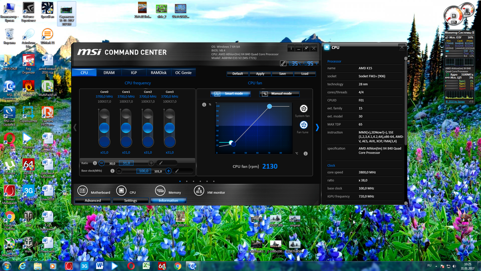Switch to the RAMDisk tab
481x271 pixels.
[159, 73]
